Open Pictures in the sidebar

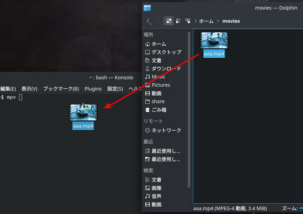click(x=163, y=85)
